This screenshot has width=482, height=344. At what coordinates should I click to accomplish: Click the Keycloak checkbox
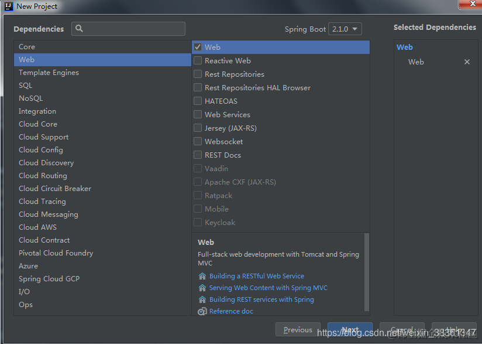coord(198,222)
